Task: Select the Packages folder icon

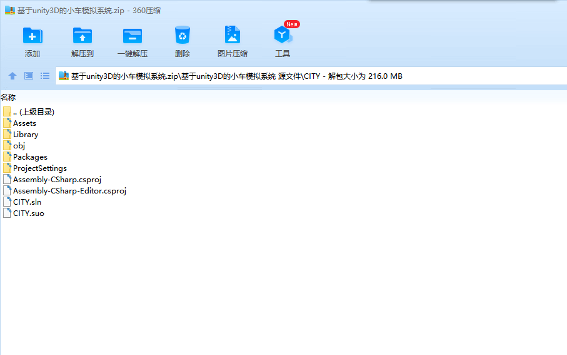Action: point(8,157)
